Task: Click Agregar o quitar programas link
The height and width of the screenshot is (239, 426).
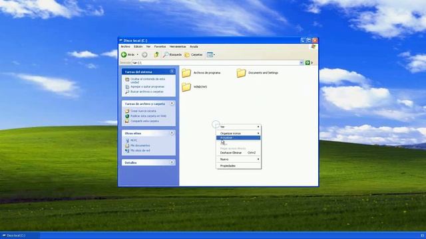Action: [147, 87]
